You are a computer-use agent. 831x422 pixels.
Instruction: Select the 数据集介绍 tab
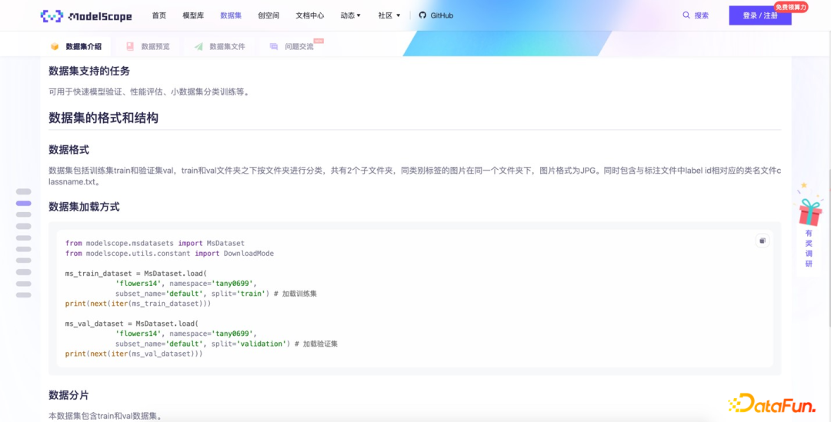coord(75,47)
